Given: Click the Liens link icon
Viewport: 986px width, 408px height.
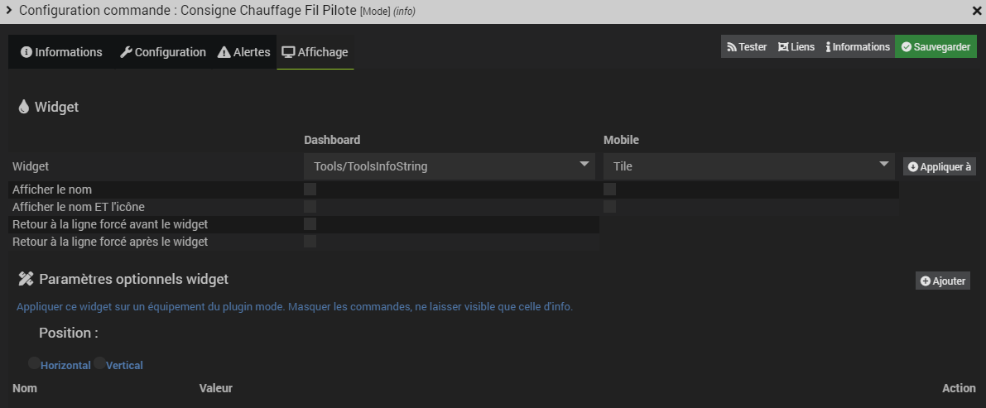Looking at the screenshot, I should click(782, 47).
